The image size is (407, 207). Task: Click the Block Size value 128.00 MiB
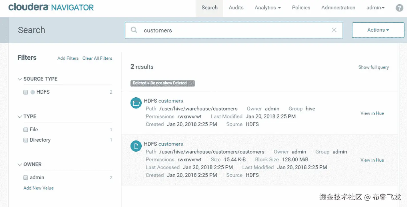(295, 160)
